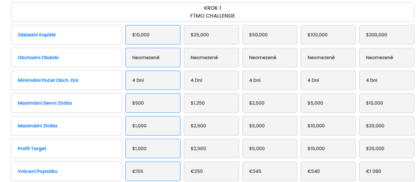Viewport: 418px width, 182px height.
Task: Choose the $200,000 capital option
Action: 387,35
